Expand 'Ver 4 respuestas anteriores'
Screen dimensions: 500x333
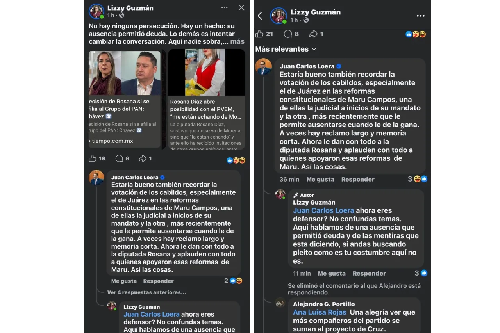147,292
